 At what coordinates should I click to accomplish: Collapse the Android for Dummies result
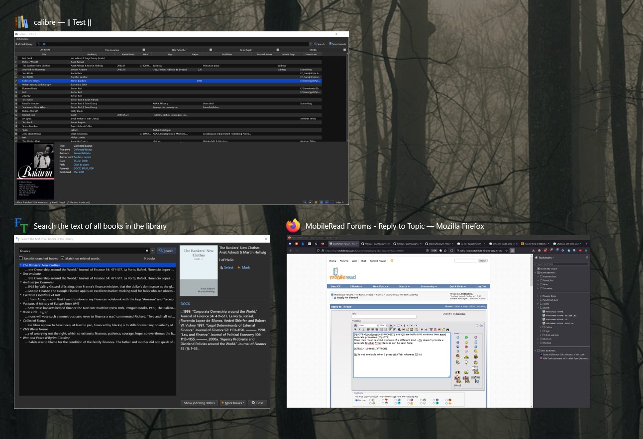point(20,282)
